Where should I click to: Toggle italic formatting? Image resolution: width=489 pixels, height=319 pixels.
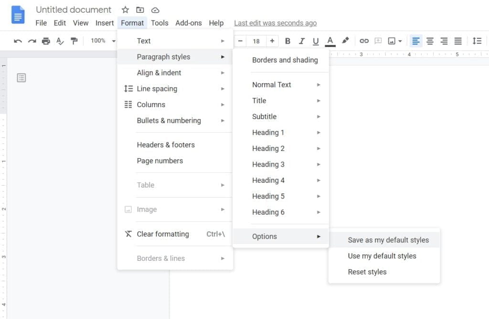[302, 41]
